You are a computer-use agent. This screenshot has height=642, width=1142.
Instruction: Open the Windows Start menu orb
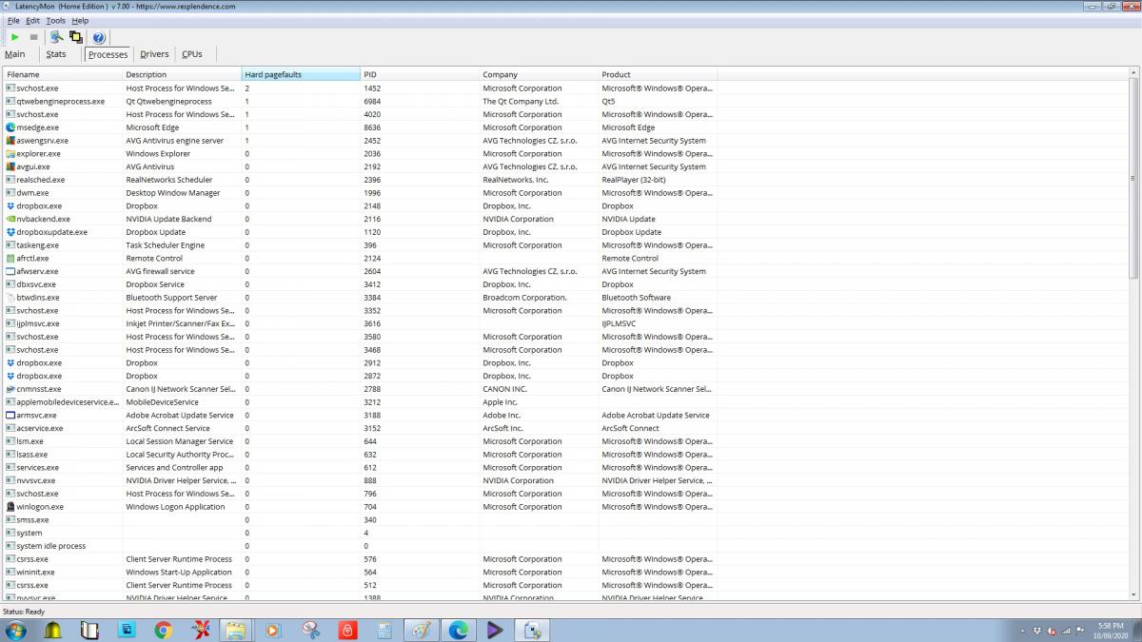[x=16, y=630]
